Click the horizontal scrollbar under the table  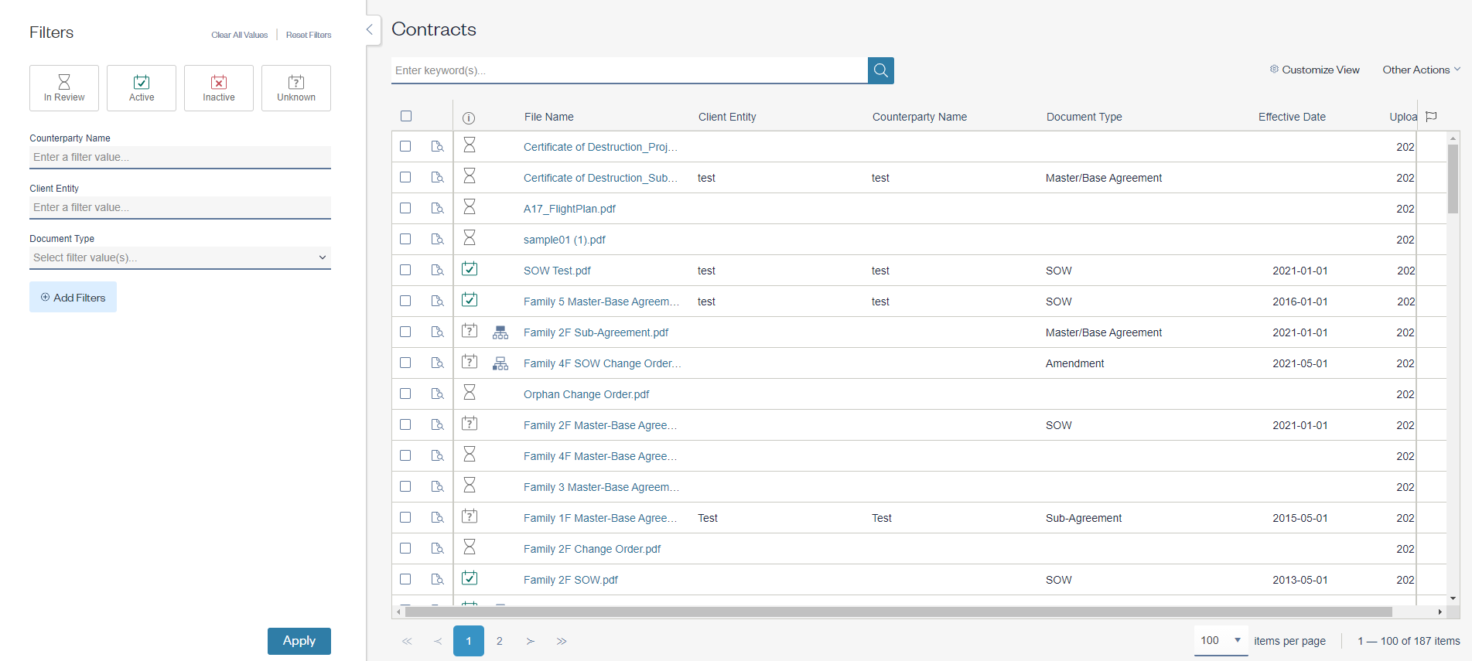(x=897, y=612)
